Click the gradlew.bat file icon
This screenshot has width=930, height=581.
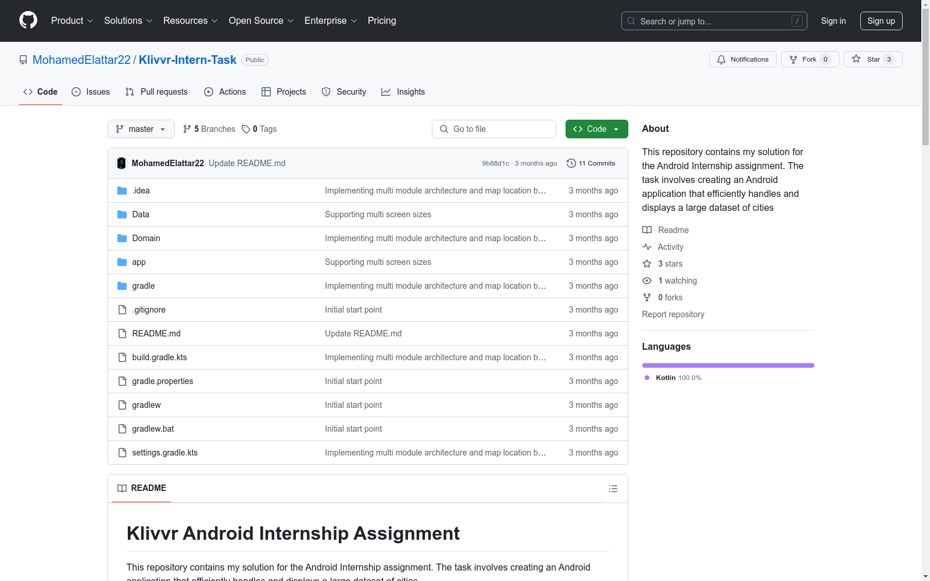122,429
